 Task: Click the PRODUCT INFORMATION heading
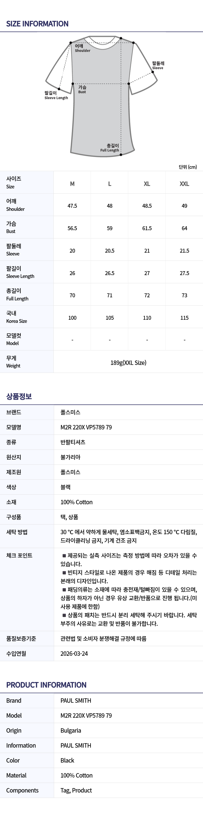tap(46, 685)
